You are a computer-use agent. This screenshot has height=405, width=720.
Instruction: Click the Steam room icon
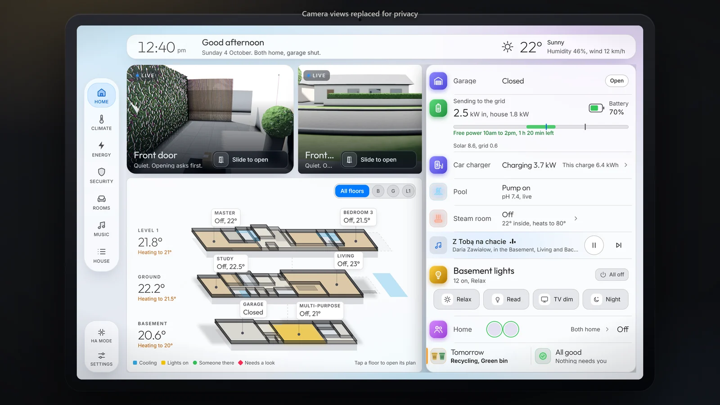pos(438,219)
